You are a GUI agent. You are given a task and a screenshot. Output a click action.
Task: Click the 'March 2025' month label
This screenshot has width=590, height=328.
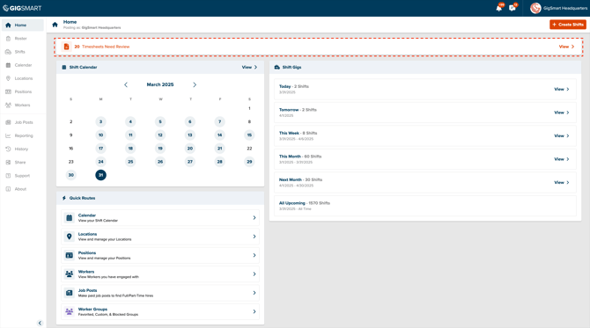click(x=160, y=85)
